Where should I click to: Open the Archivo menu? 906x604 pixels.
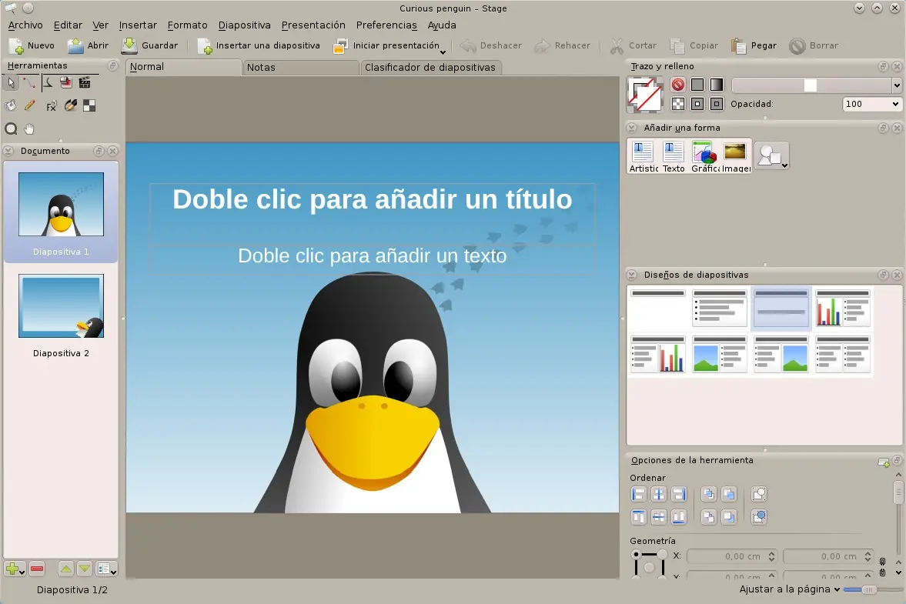25,25
